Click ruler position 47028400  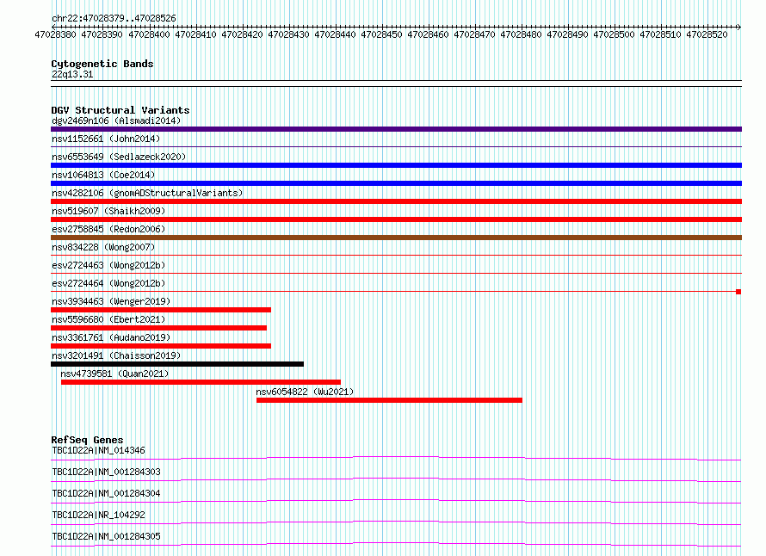point(149,34)
